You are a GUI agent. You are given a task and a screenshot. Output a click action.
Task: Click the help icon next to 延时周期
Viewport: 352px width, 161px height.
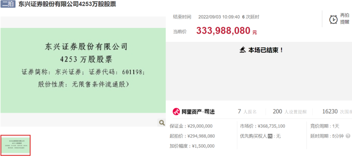[x=348, y=136]
